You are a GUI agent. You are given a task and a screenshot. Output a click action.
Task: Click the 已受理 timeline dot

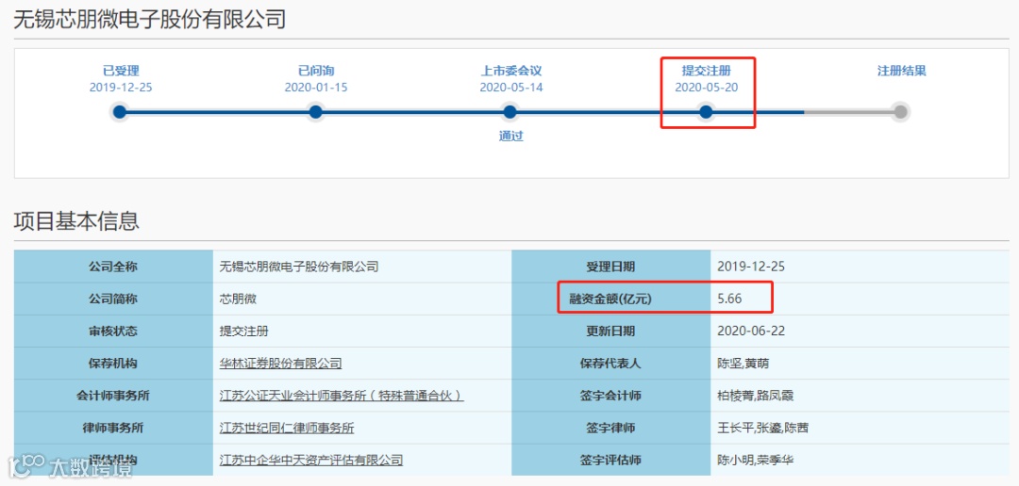tap(120, 112)
